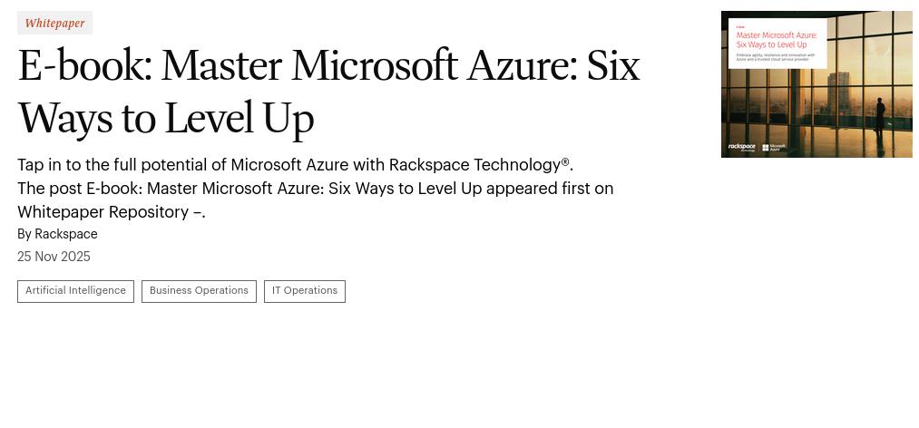919x428 pixels.
Task: Click 'The post E-book' sentence in description
Action: click(x=315, y=189)
